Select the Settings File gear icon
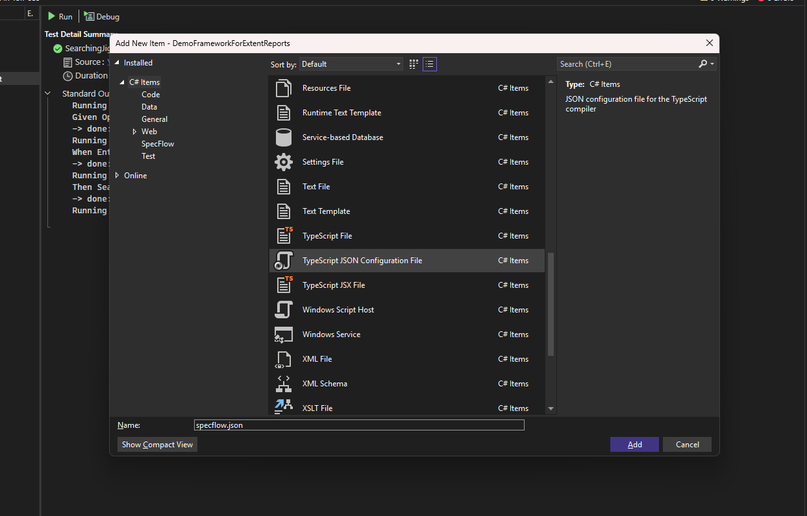The width and height of the screenshot is (807, 516). (x=284, y=162)
